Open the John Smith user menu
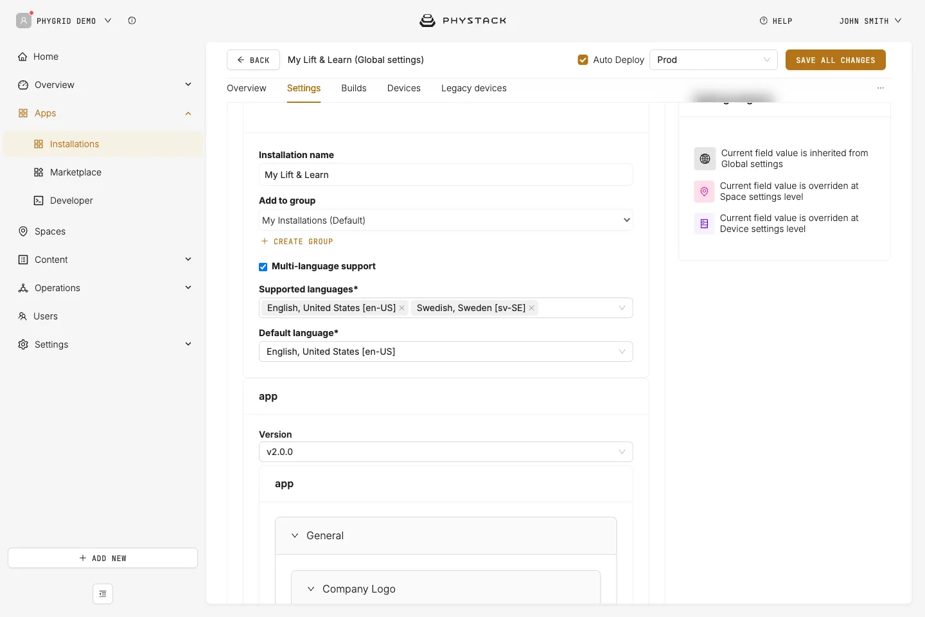 point(870,21)
